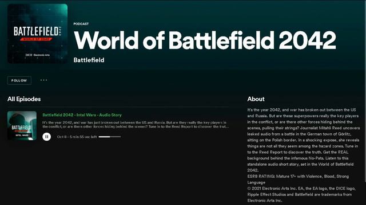Screen dimensions: 366x205
Task: Click the PODCAST label above the title
Action: click(x=81, y=24)
